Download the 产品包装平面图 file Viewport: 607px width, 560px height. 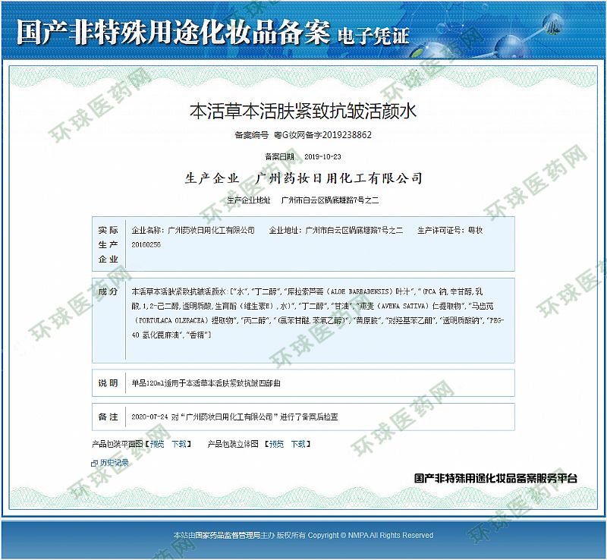coord(179,444)
